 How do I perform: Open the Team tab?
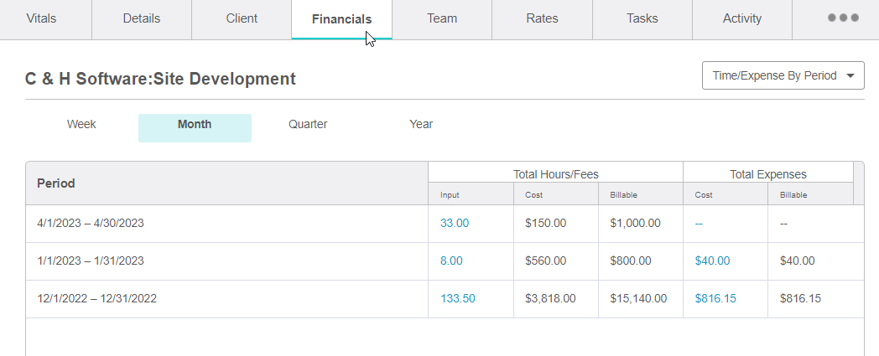[x=441, y=18]
